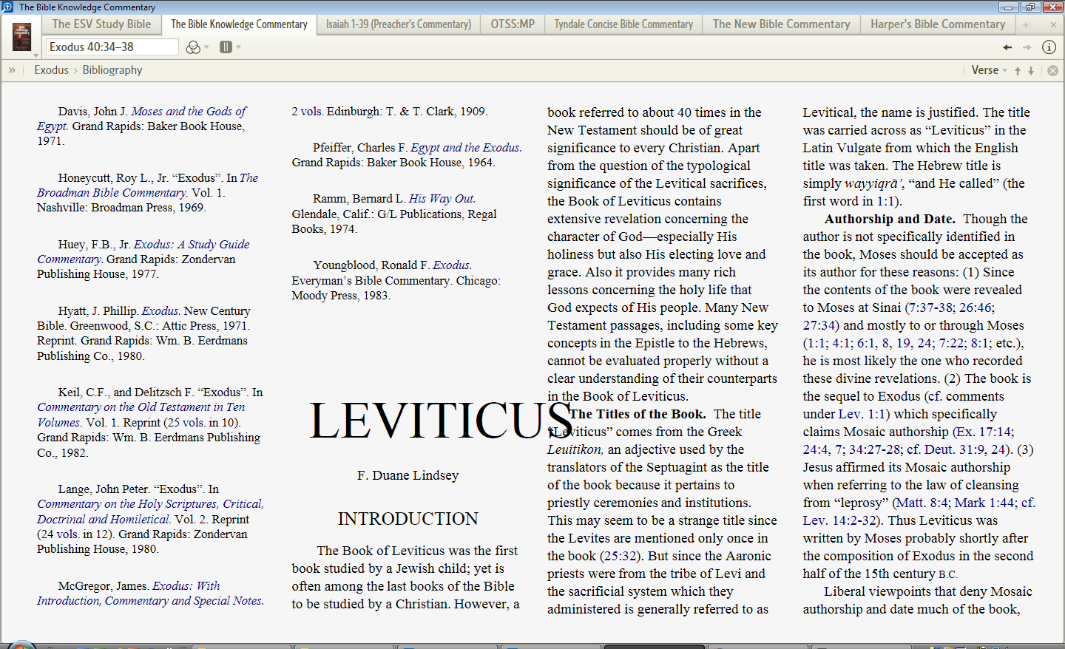
Task: Open 'The Broadman Bible Commentary' link
Action: [x=148, y=186]
